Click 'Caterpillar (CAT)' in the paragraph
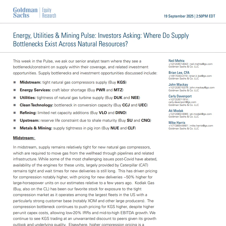This screenshot has height=226, width=226. [134, 165]
